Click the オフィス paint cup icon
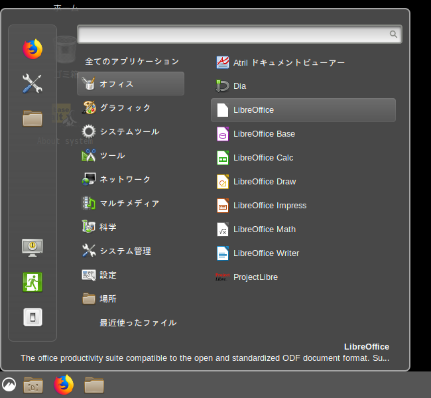 coord(88,84)
